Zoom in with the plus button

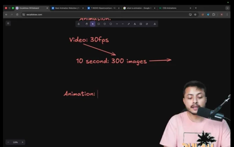coord(22,142)
